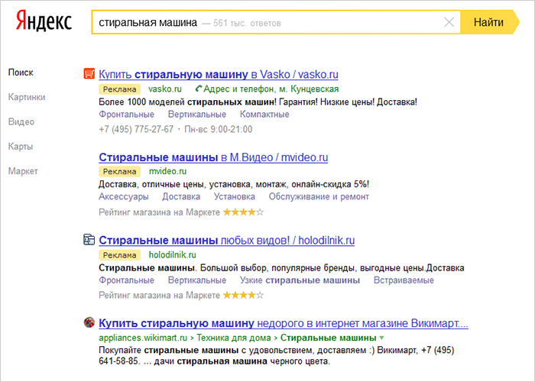Click phone icon near Адрес и телефон

[198, 89]
